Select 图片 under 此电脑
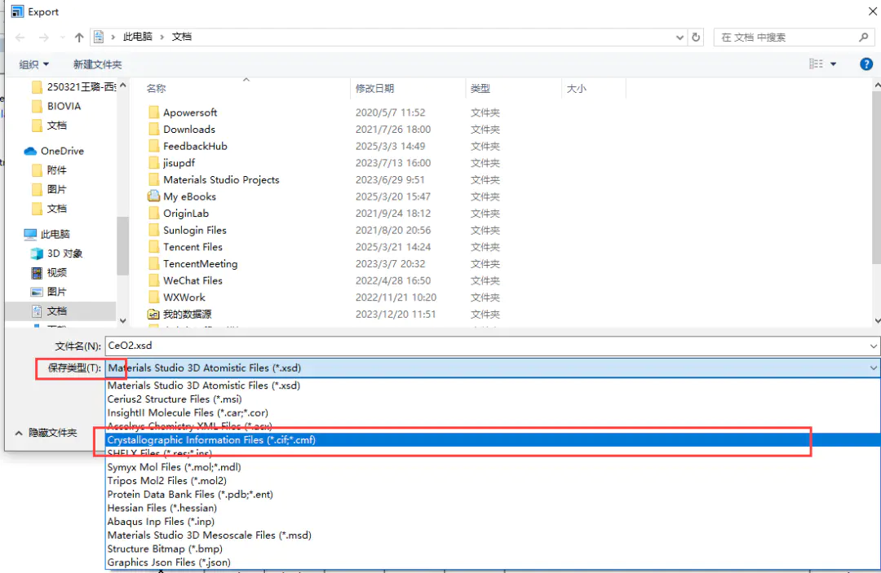 49,292
